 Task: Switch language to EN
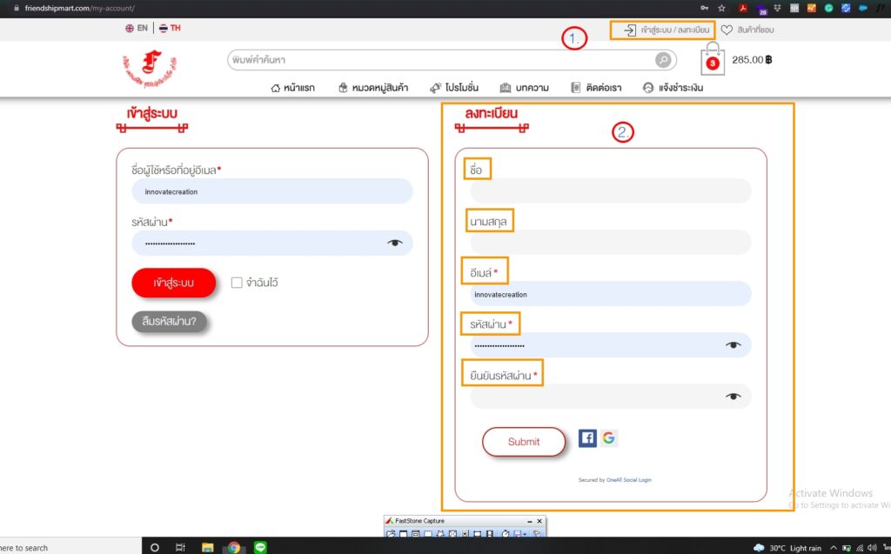pyautogui.click(x=137, y=29)
